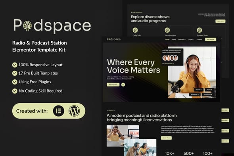Click the round play button in hero
This screenshot has height=156, width=234.
point(123,85)
